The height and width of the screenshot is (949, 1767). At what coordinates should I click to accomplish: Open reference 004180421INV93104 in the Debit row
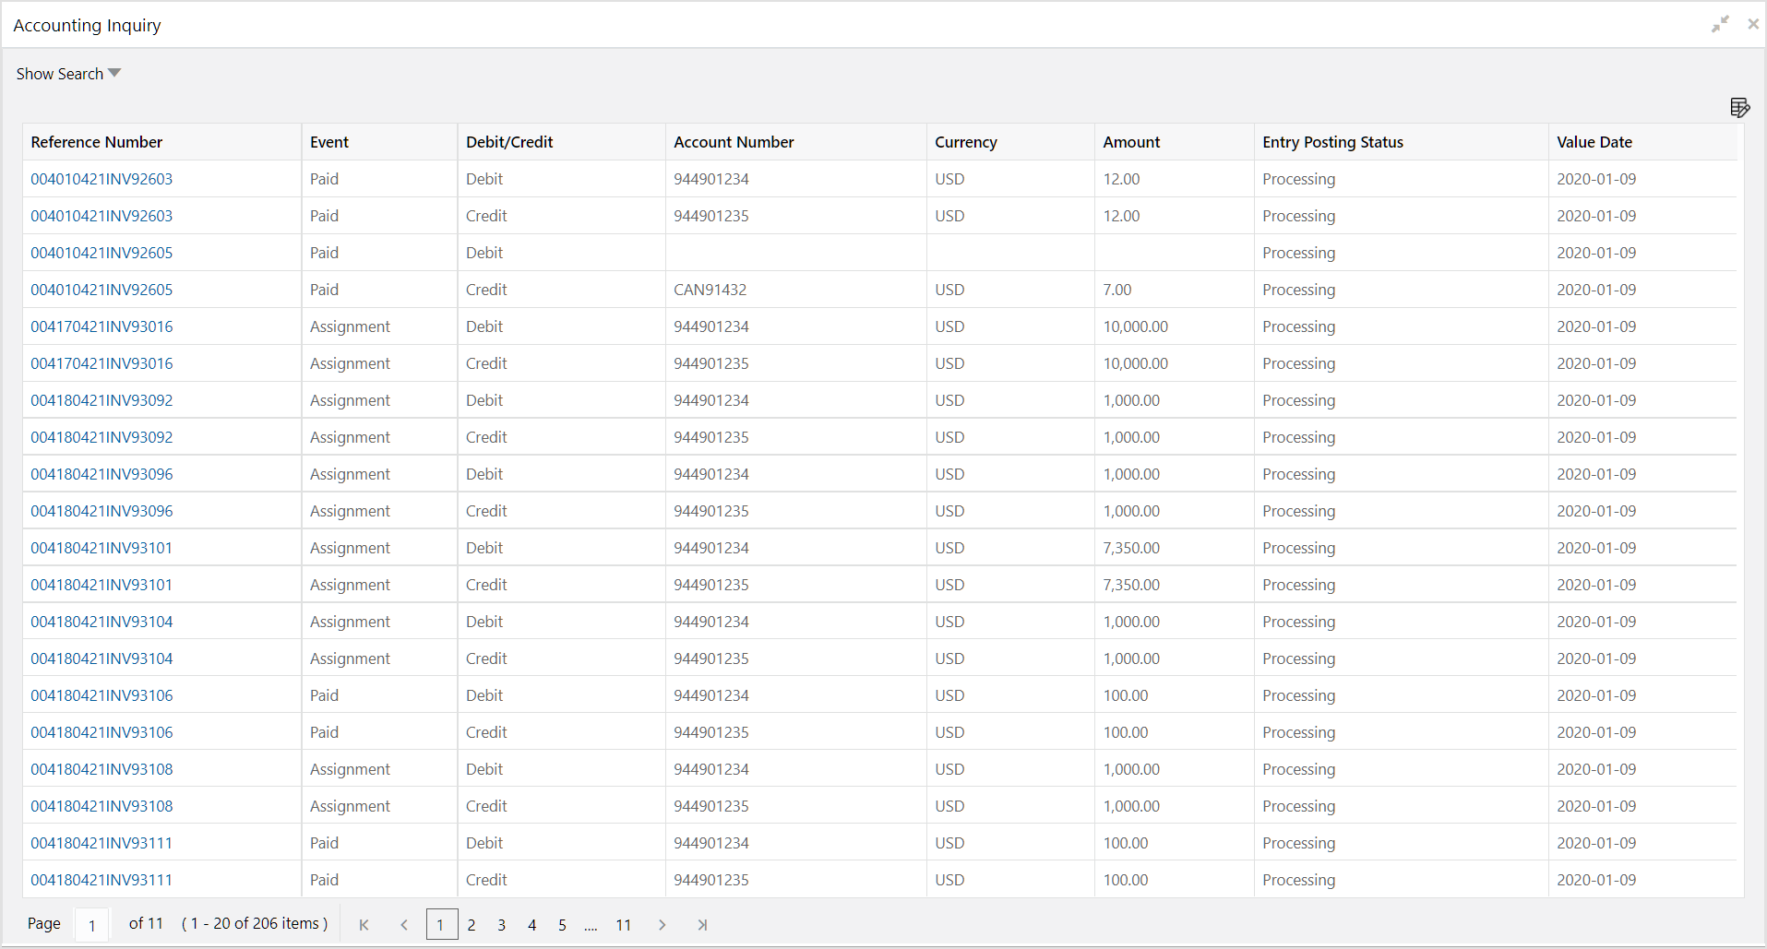(101, 622)
